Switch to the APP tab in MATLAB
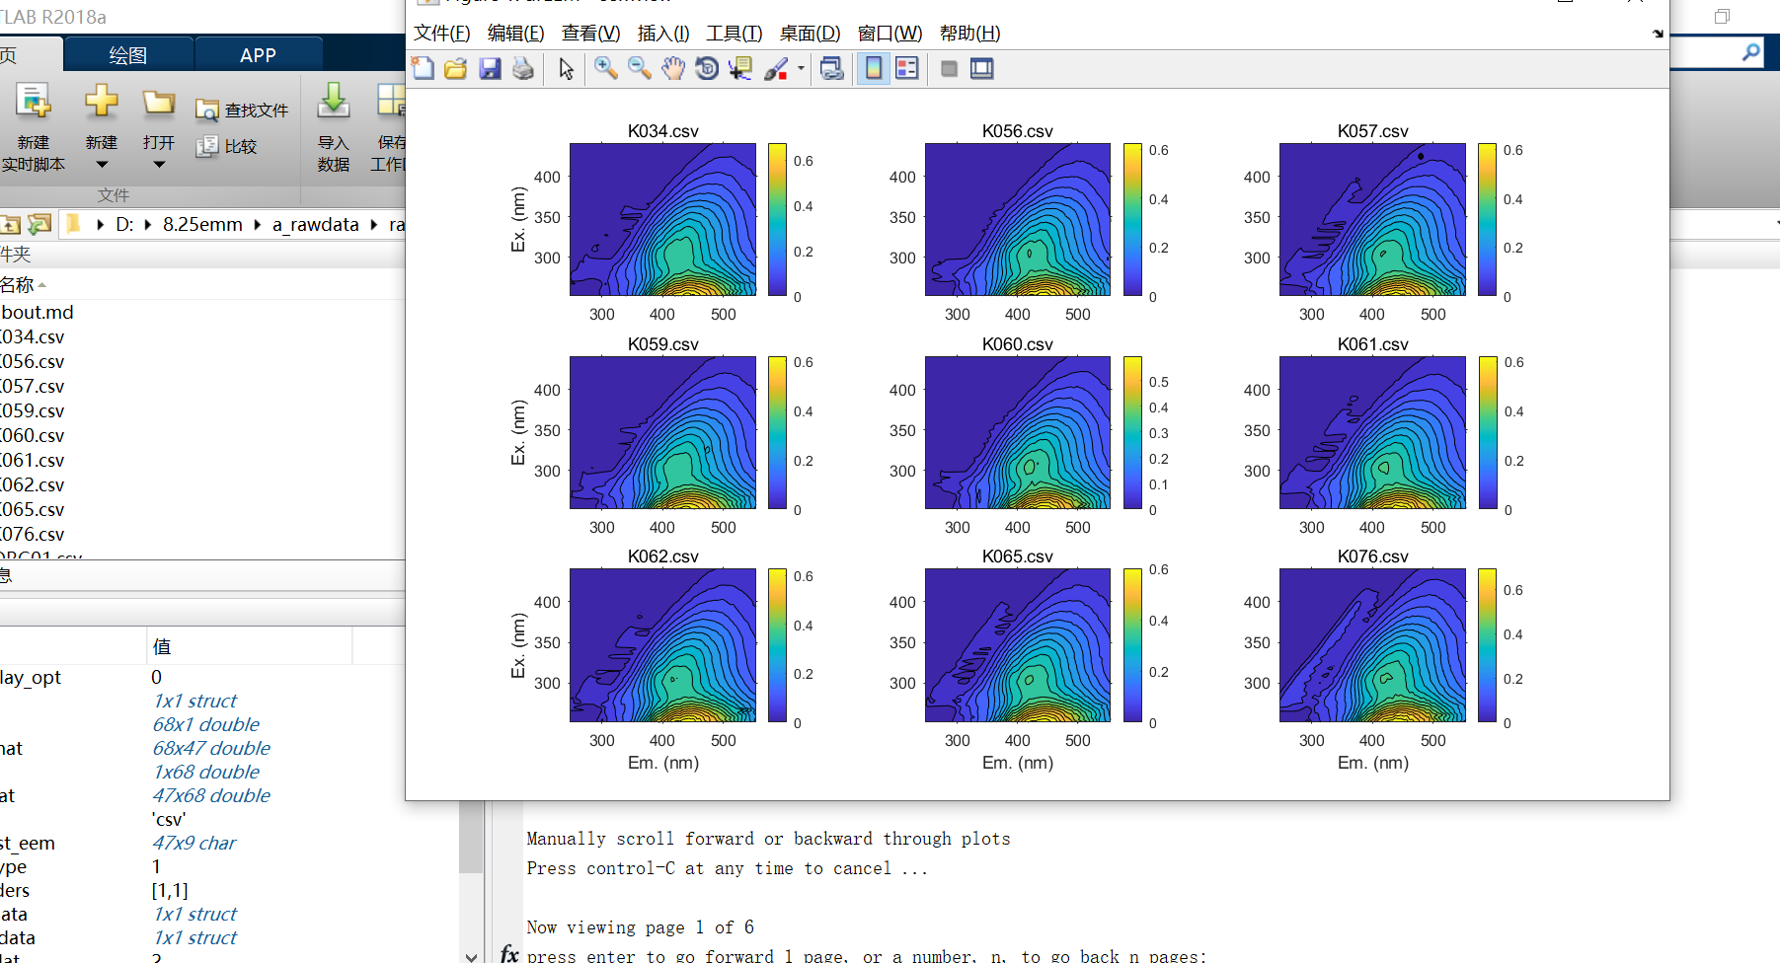 (x=259, y=55)
